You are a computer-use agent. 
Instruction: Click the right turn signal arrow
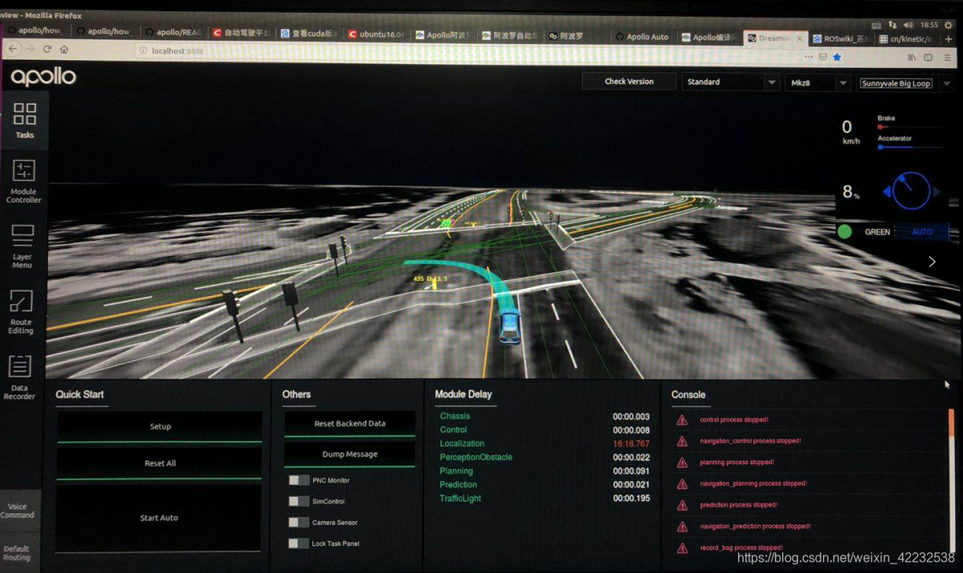(937, 192)
